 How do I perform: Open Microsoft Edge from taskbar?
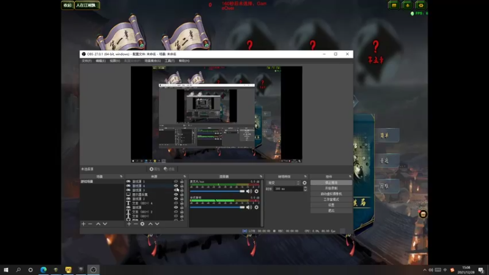pyautogui.click(x=43, y=269)
